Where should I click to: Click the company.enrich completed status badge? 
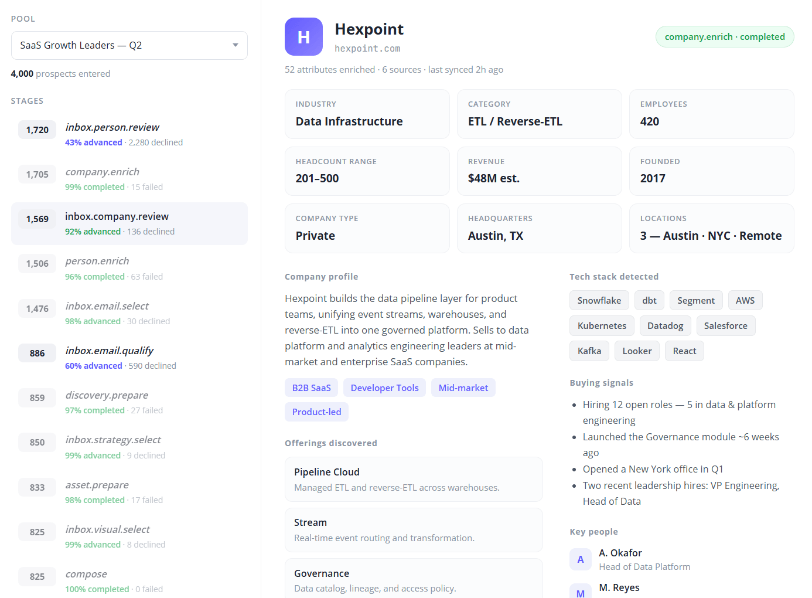point(725,36)
